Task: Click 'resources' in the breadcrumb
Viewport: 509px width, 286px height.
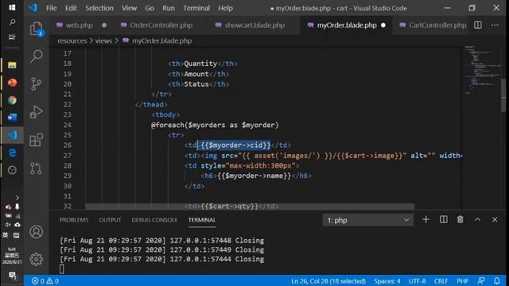Action: tap(72, 41)
